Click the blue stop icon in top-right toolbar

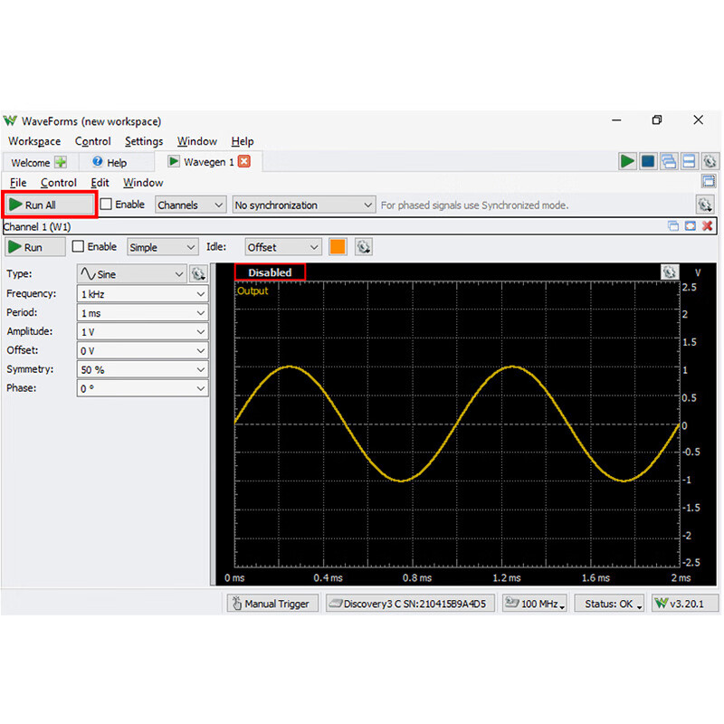[648, 161]
